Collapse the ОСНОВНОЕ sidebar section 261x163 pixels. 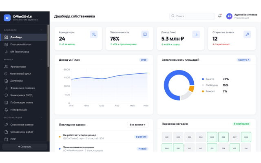point(41,30)
